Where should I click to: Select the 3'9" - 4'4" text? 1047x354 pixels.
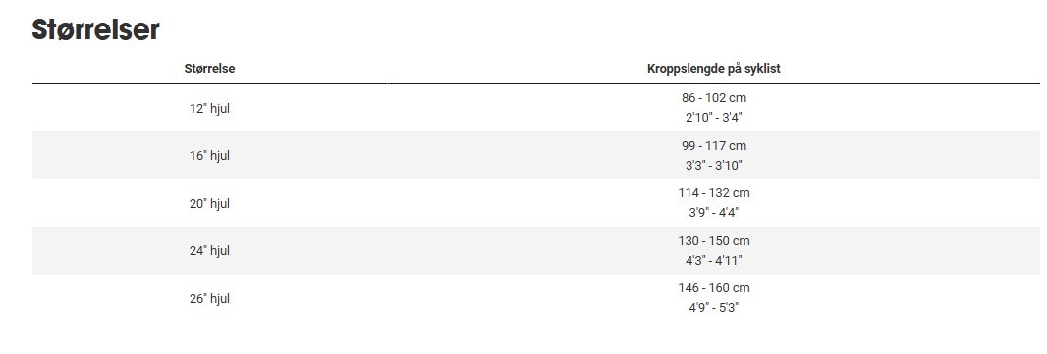(x=714, y=213)
